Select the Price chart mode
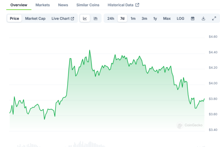Viewport: 220px width, 147px height. (x=15, y=18)
